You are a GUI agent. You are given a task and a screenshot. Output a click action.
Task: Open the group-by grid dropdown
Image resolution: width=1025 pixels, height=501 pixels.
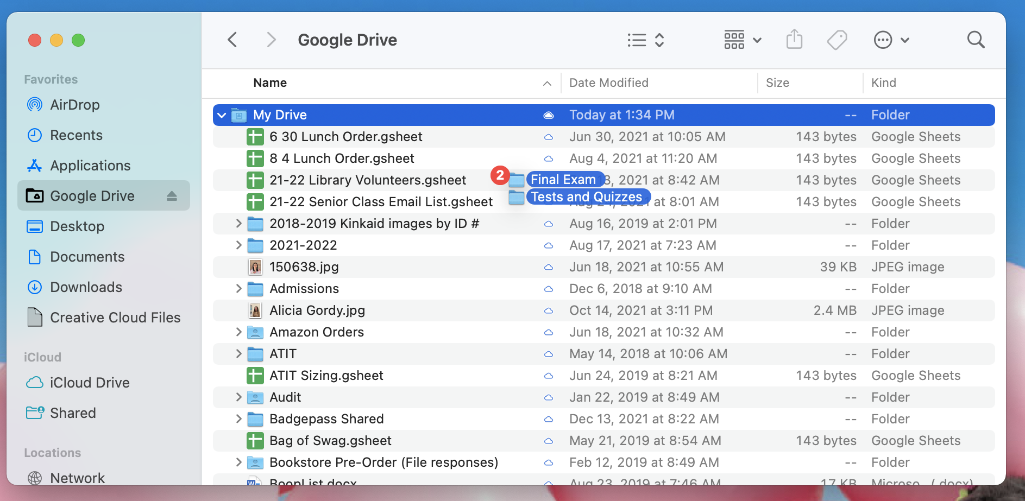click(x=743, y=40)
